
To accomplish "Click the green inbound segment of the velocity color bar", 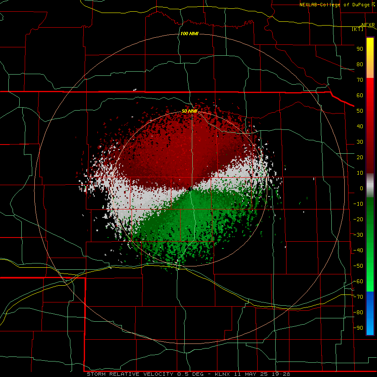I will pyautogui.click(x=370, y=245).
